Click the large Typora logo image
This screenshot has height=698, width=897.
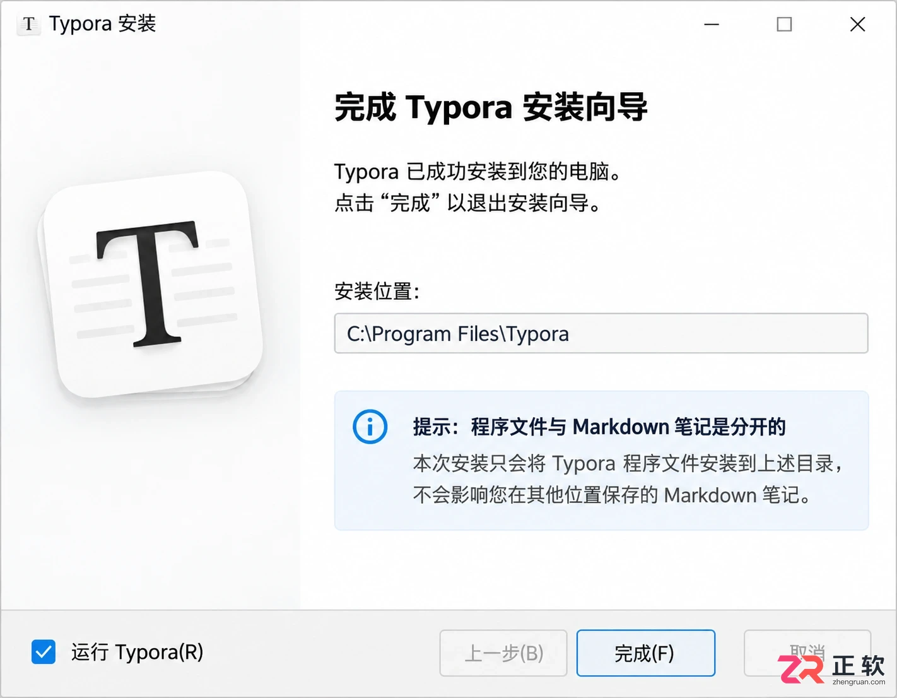click(x=151, y=285)
